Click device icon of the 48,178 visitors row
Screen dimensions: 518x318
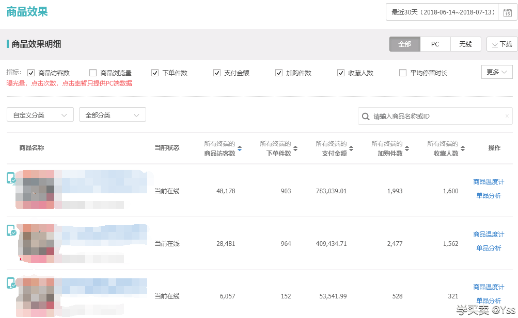click(x=11, y=178)
